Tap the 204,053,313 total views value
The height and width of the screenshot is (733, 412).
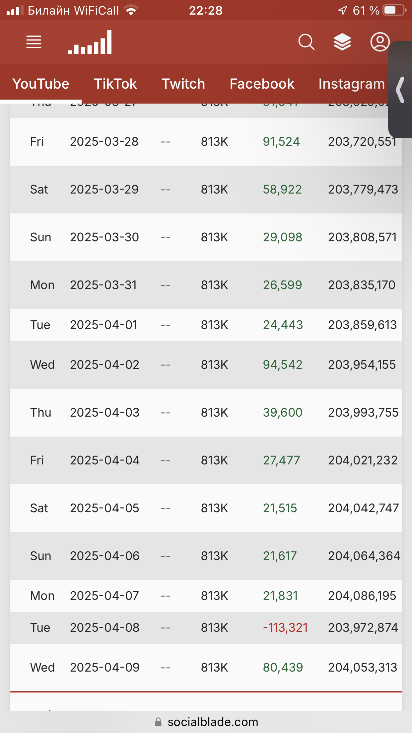click(363, 668)
